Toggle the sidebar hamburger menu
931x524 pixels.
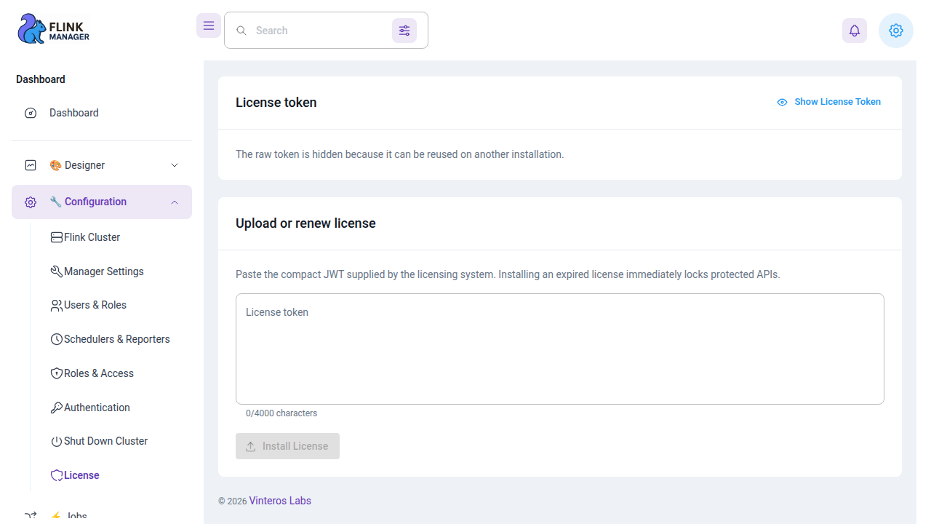tap(209, 25)
